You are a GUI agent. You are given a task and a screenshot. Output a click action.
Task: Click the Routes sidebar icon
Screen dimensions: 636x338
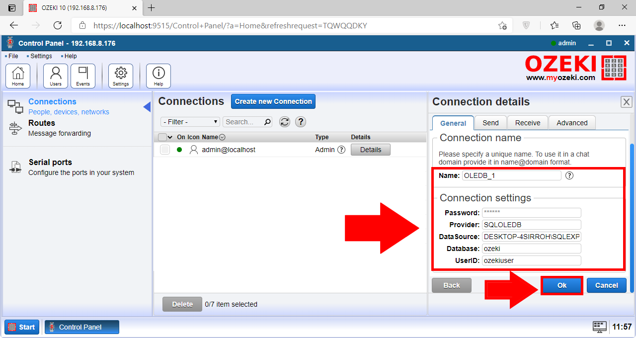pos(15,128)
